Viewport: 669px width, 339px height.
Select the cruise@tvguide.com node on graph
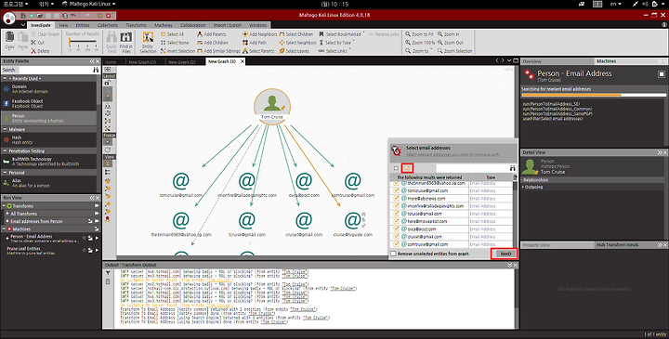353,224
